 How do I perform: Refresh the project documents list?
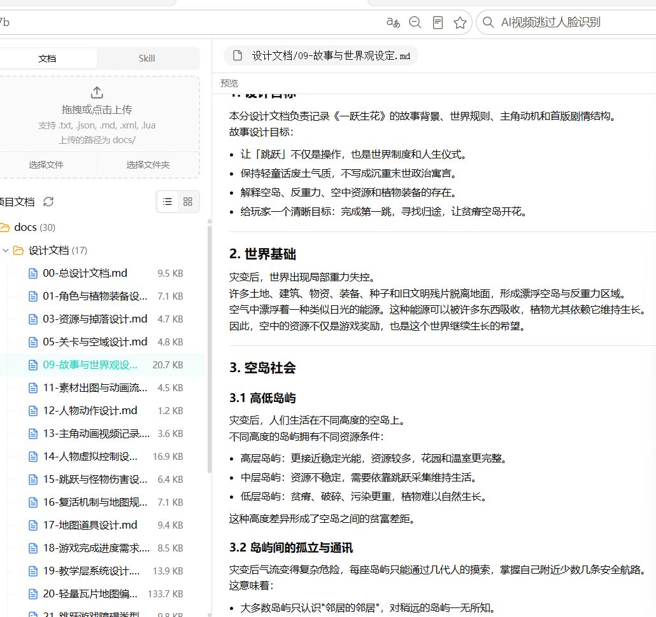[48, 202]
